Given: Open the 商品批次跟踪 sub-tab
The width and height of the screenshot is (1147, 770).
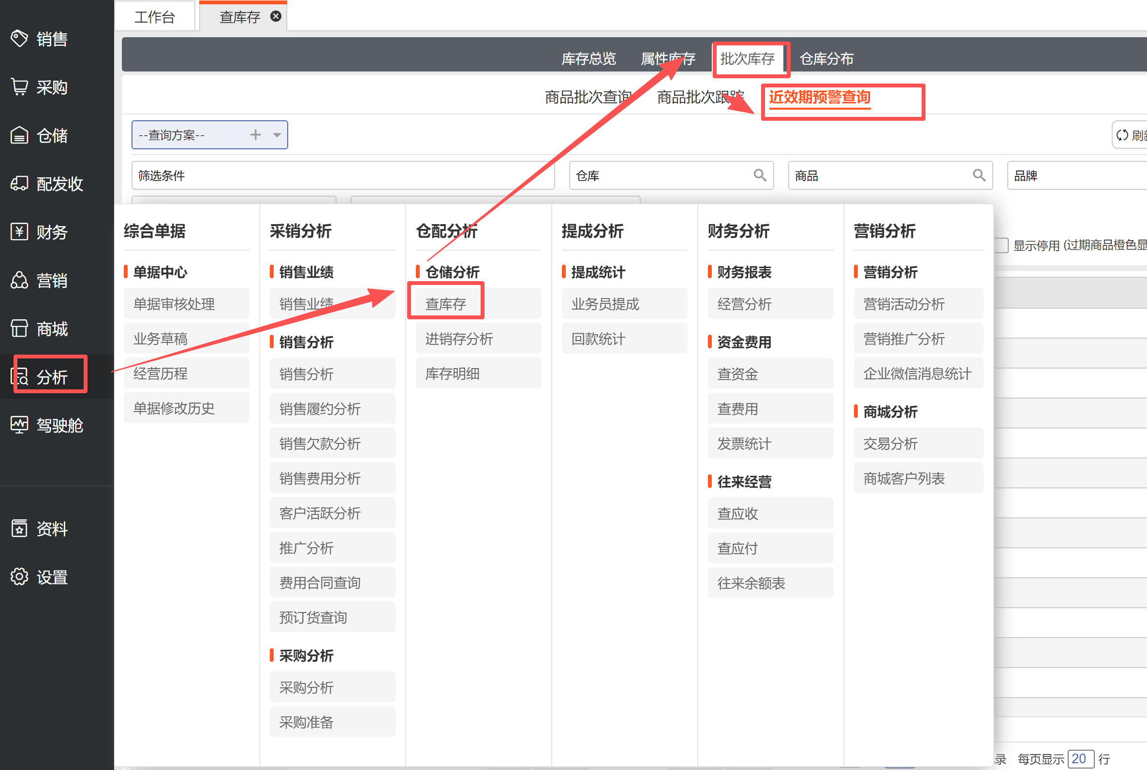Looking at the screenshot, I should 701,97.
